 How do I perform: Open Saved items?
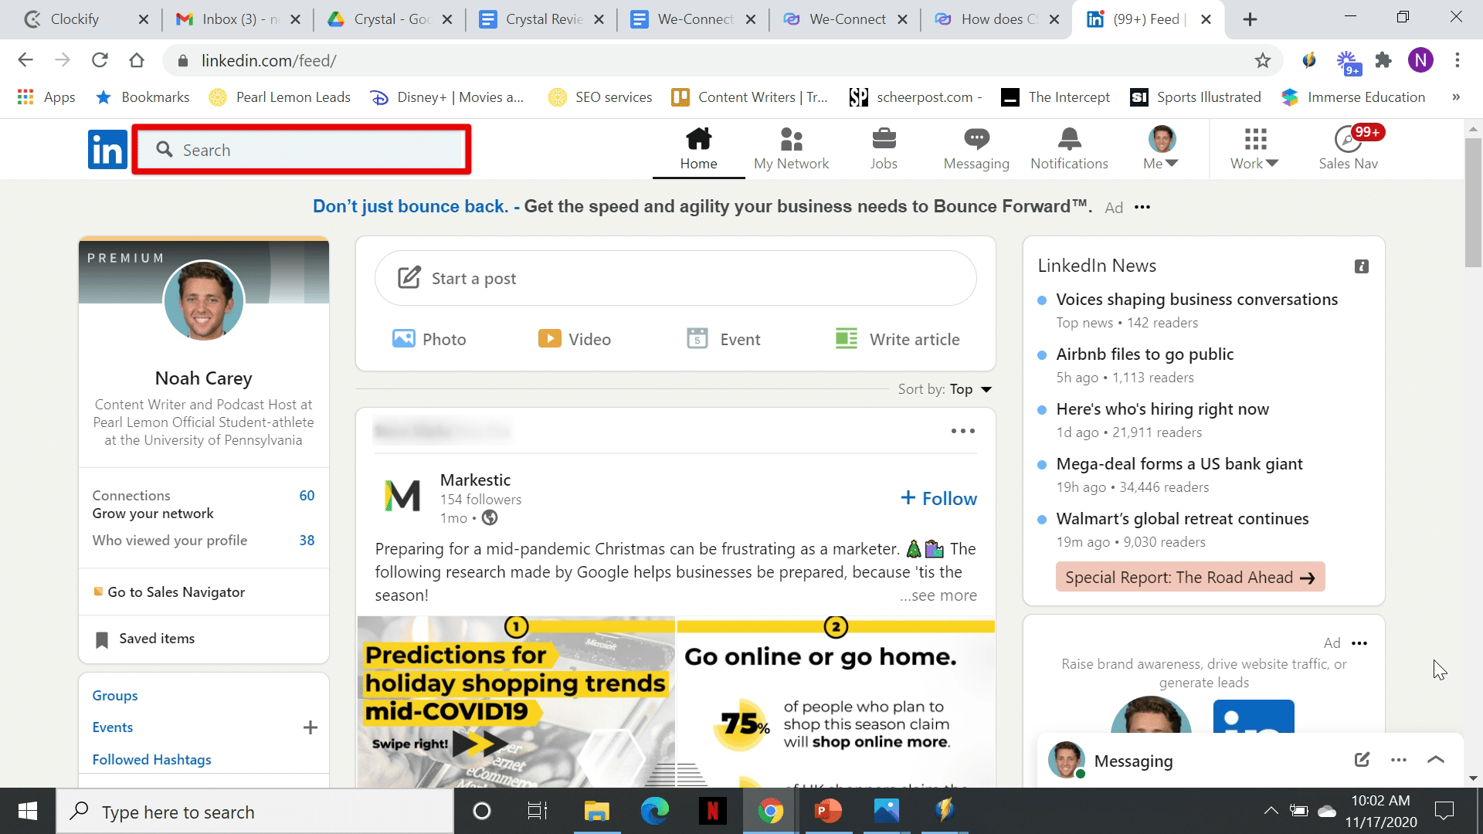tap(157, 639)
